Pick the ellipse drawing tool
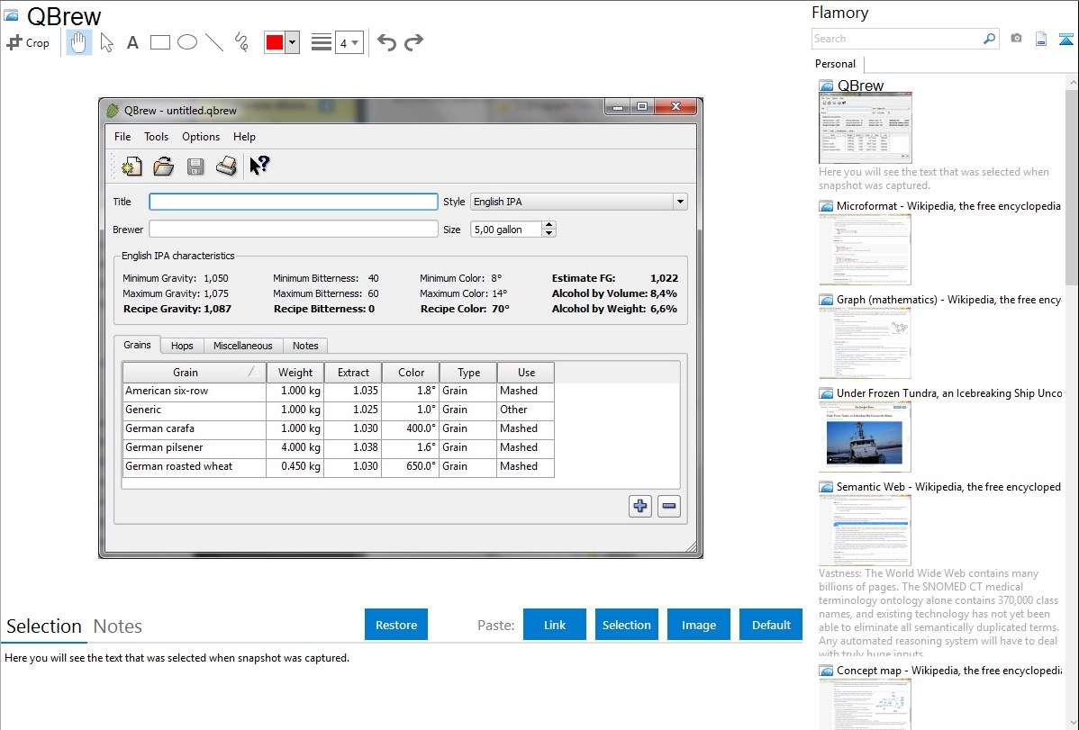The image size is (1079, 730). [x=187, y=42]
